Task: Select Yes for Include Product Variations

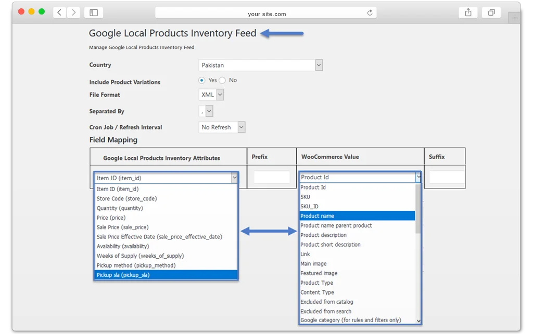Action: point(202,81)
